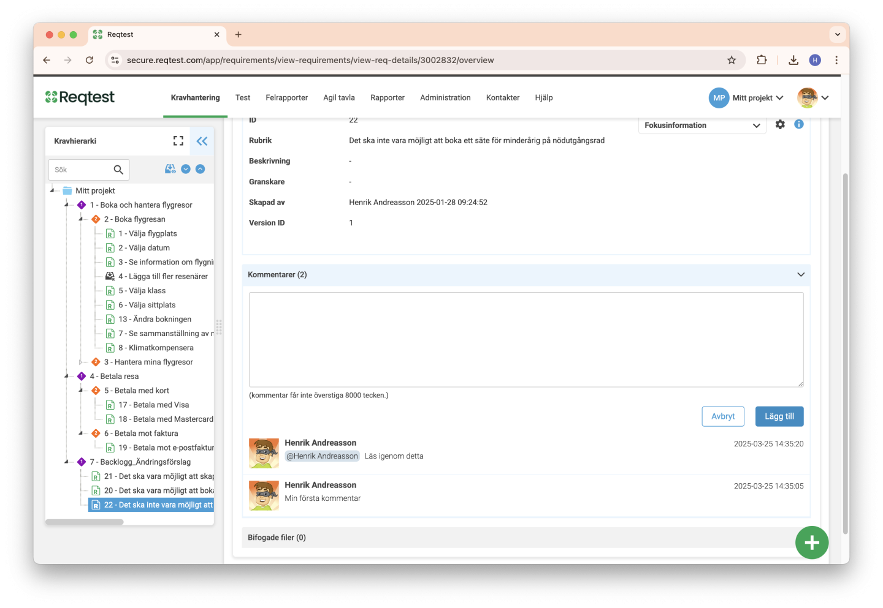Image resolution: width=883 pixels, height=608 pixels.
Task: Toggle fullscreen for Kravhierarki panel
Action: pyautogui.click(x=178, y=141)
